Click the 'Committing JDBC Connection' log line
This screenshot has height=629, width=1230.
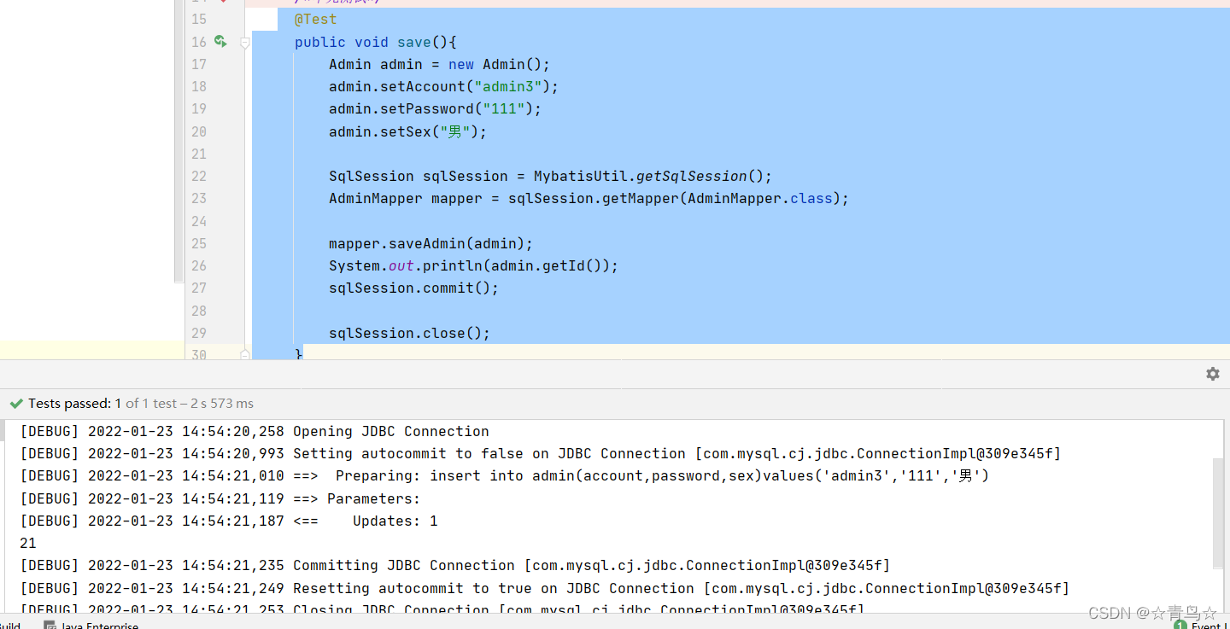[455, 565]
